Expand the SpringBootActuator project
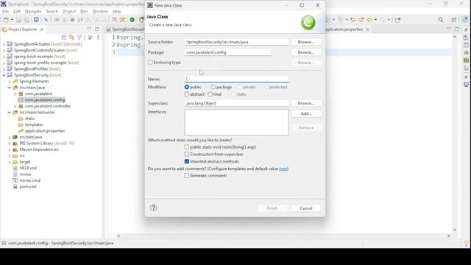Viewport: 471px width, 265px height. [x=4, y=44]
